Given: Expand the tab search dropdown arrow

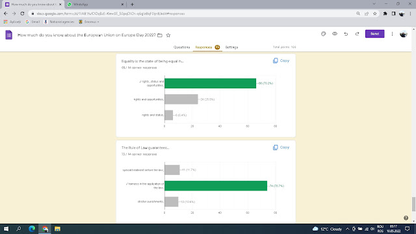Looking at the screenshot, I should [x=374, y=4].
